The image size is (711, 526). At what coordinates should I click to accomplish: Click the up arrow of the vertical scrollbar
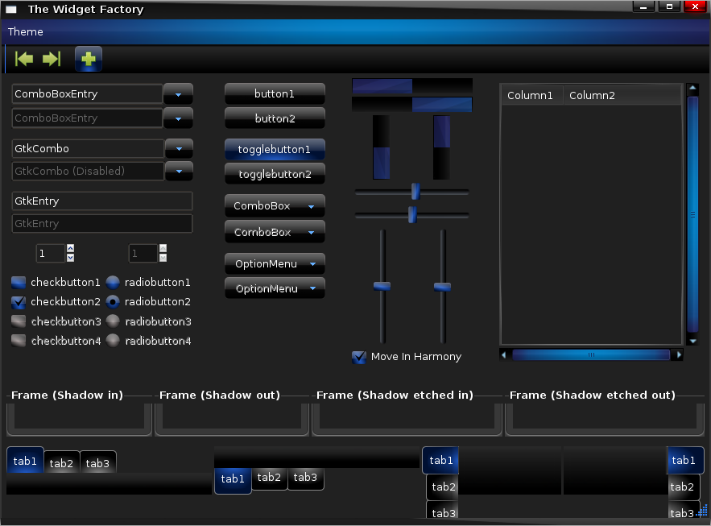[692, 88]
